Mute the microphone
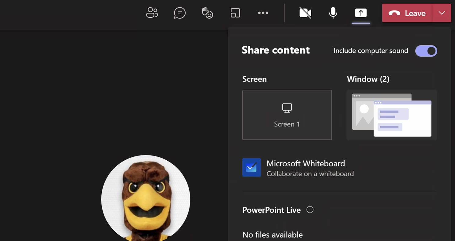This screenshot has width=455, height=241. pyautogui.click(x=333, y=13)
